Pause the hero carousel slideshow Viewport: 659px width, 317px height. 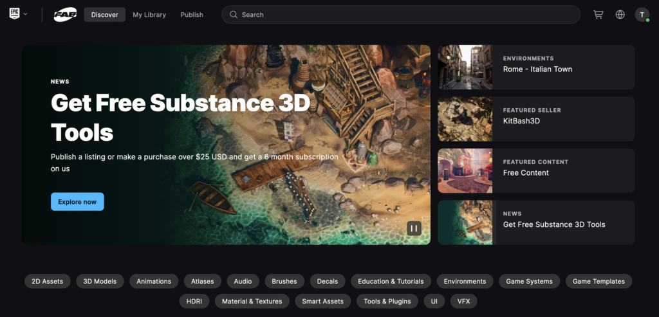pyautogui.click(x=414, y=228)
